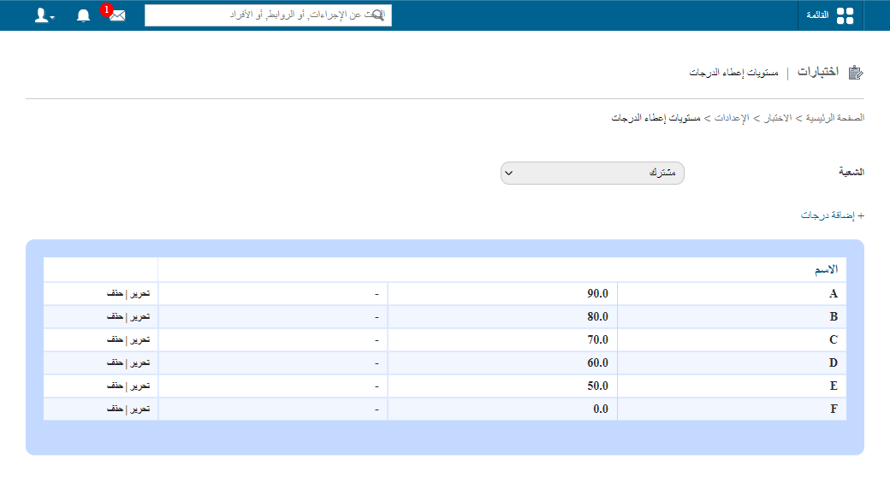Select grade name cell F
The image size is (890, 489).
732,409
